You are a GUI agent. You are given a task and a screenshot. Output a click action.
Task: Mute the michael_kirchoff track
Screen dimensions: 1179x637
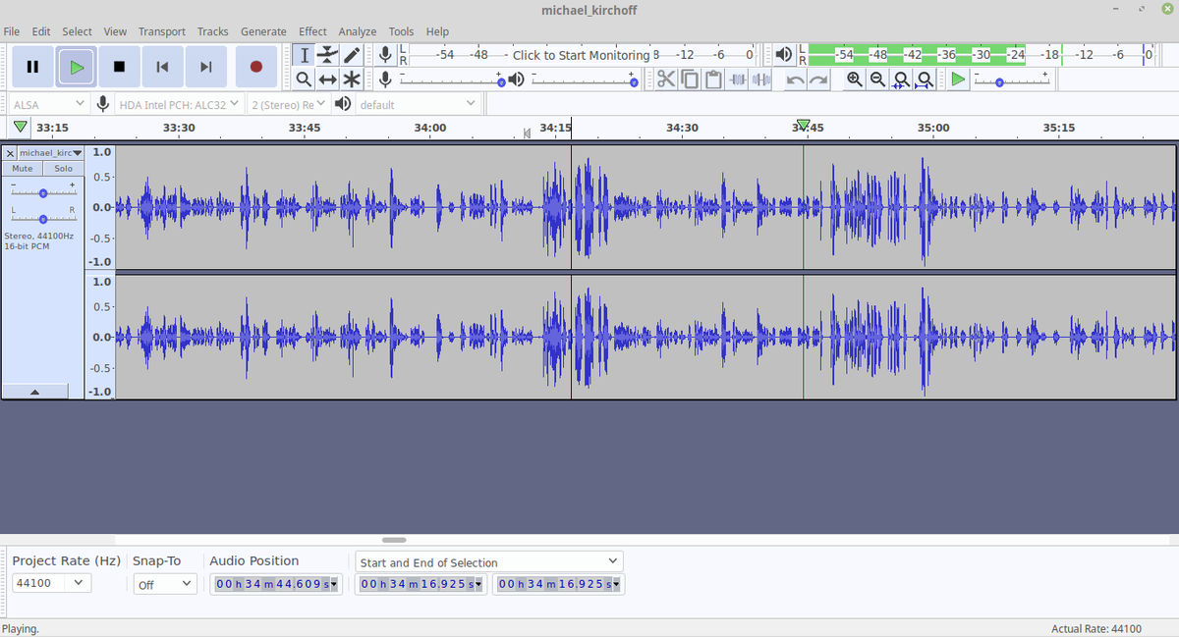coord(22,168)
